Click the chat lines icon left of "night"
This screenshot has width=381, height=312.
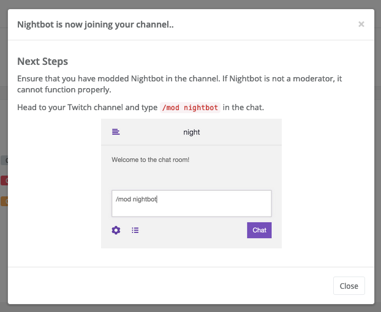pos(116,132)
